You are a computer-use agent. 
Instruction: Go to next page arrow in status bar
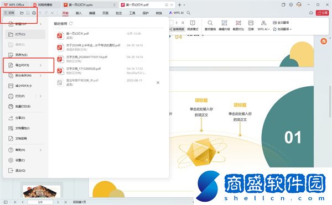pyautogui.click(x=58, y=202)
